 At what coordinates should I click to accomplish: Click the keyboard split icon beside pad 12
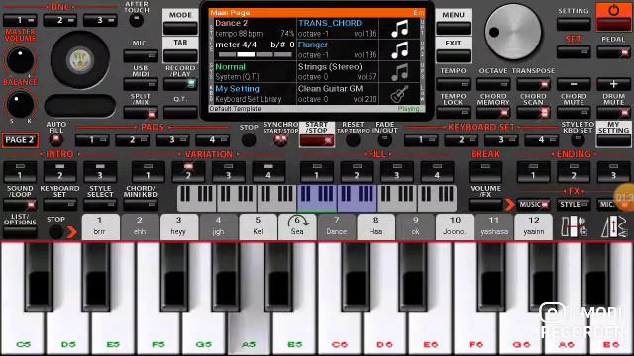point(574,226)
